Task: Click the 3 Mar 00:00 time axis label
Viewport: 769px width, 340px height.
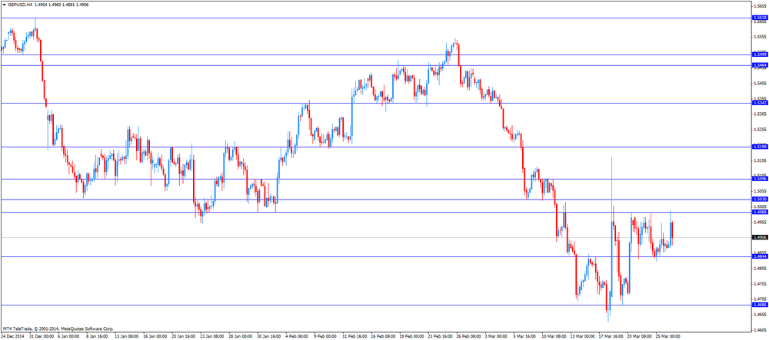Action: pos(496,337)
